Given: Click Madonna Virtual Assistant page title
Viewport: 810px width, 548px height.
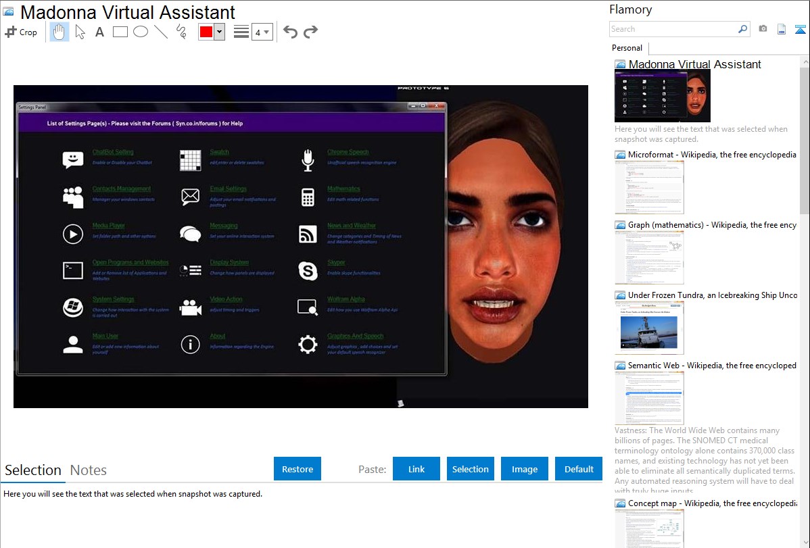Looking at the screenshot, I should (x=128, y=12).
